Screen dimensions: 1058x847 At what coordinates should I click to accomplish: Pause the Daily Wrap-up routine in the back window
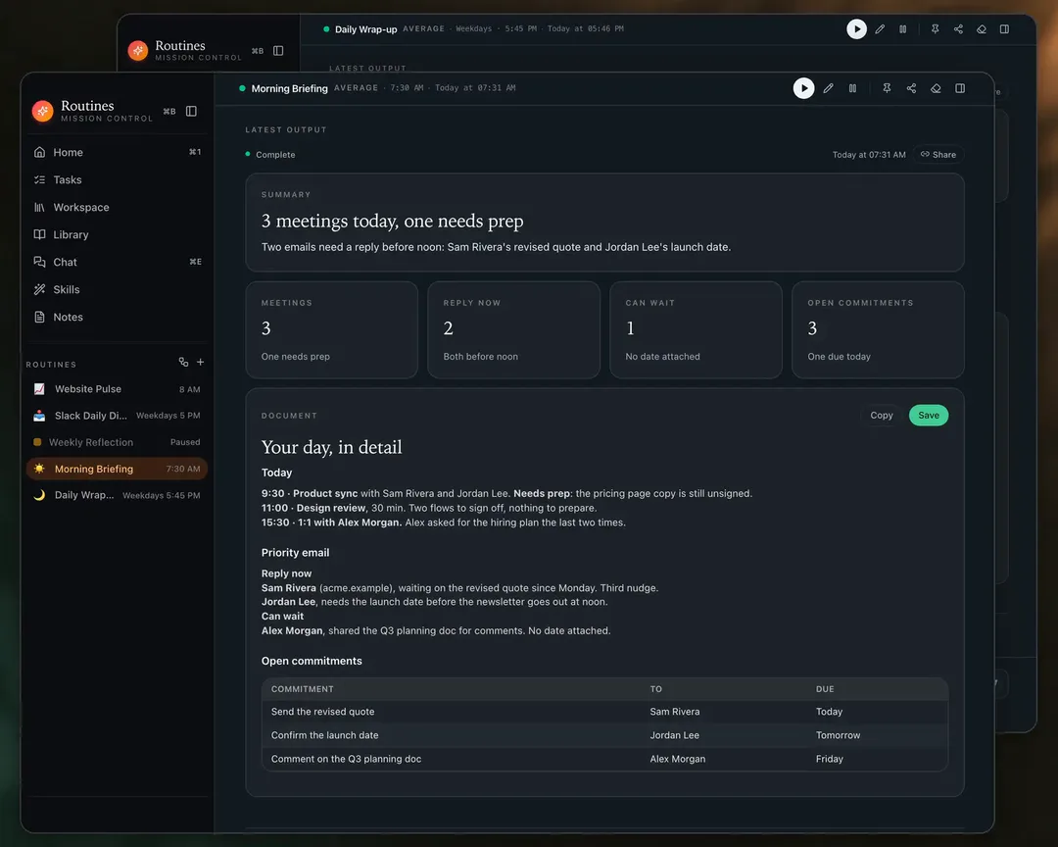point(903,29)
